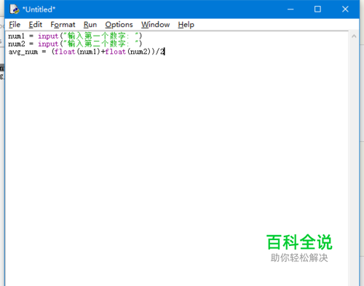Click the input keyword on the first line

(48, 36)
